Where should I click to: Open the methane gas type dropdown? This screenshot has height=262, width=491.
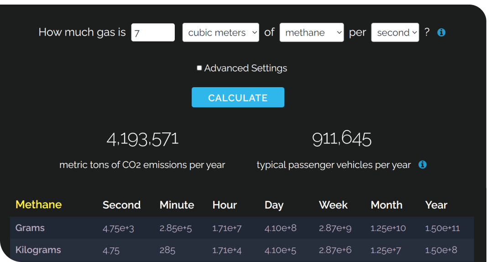point(311,33)
